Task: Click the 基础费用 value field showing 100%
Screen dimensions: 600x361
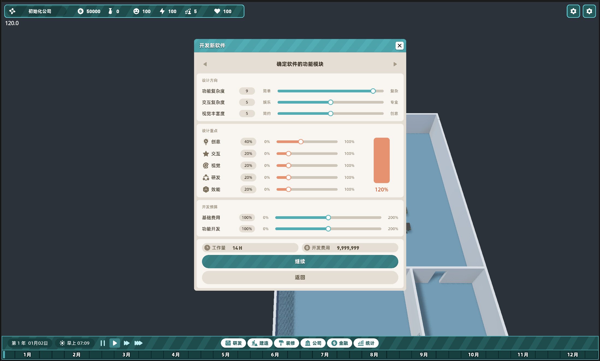Action: coord(247,218)
